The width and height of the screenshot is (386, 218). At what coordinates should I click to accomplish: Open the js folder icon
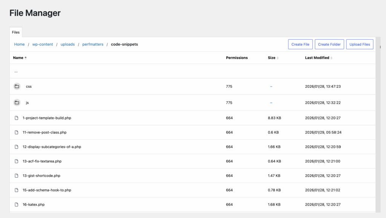(x=17, y=102)
